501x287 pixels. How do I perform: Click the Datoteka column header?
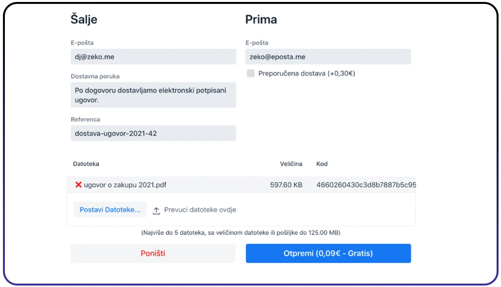pyautogui.click(x=86, y=164)
